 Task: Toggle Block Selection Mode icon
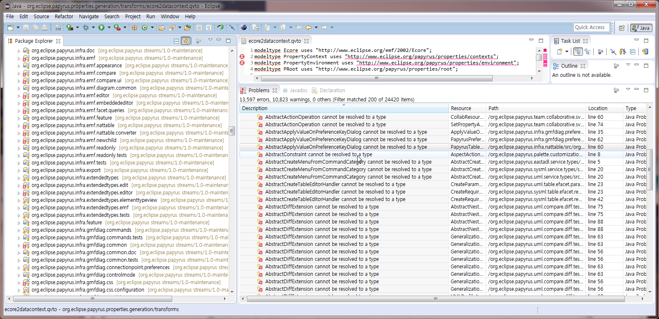(199, 27)
